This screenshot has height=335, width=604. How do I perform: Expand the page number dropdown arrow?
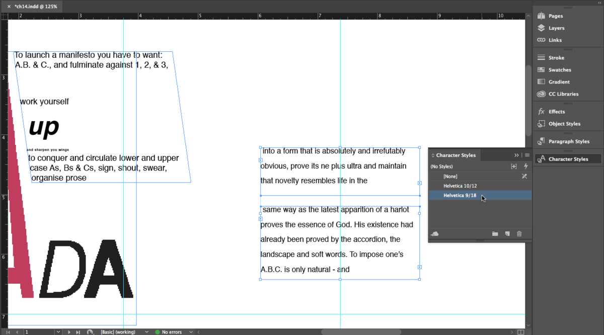(58, 332)
